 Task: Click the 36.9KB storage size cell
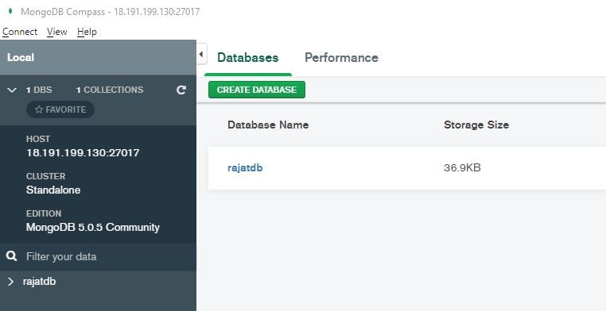[462, 168]
